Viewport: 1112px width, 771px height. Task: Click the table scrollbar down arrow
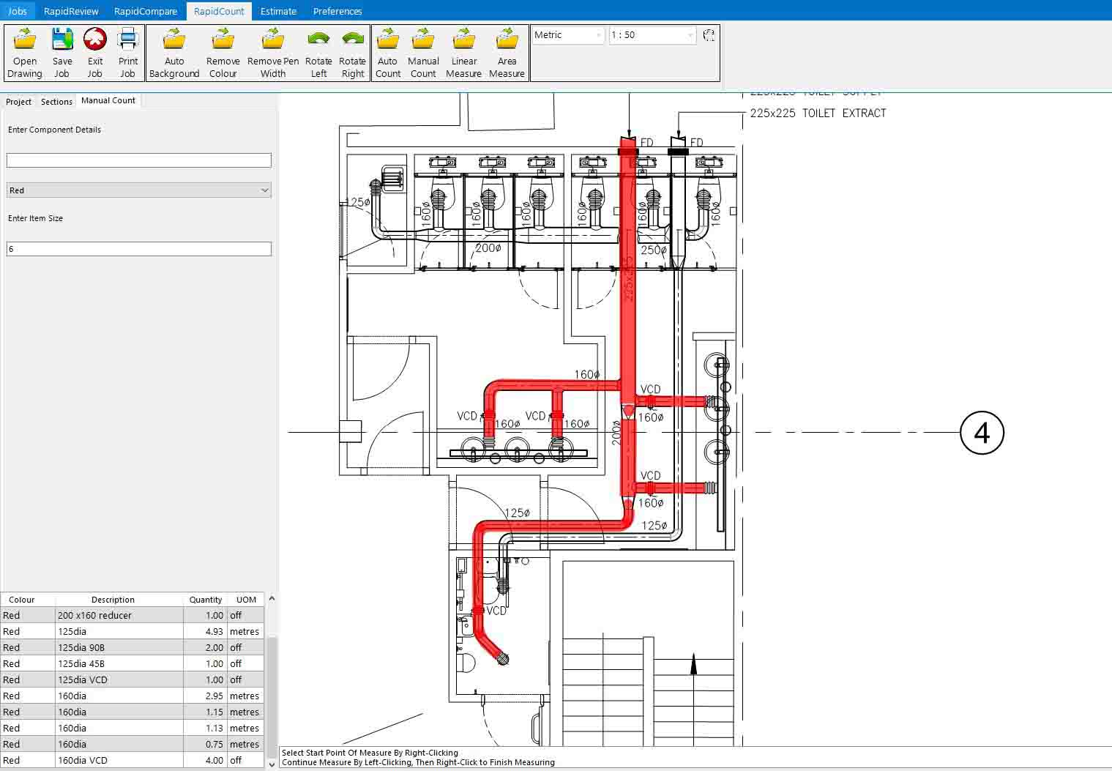point(272,764)
